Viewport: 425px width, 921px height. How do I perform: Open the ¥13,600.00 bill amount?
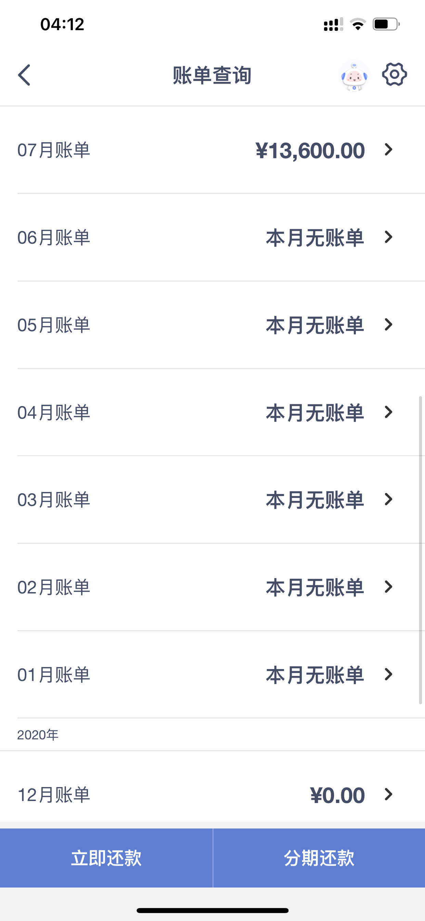[310, 150]
